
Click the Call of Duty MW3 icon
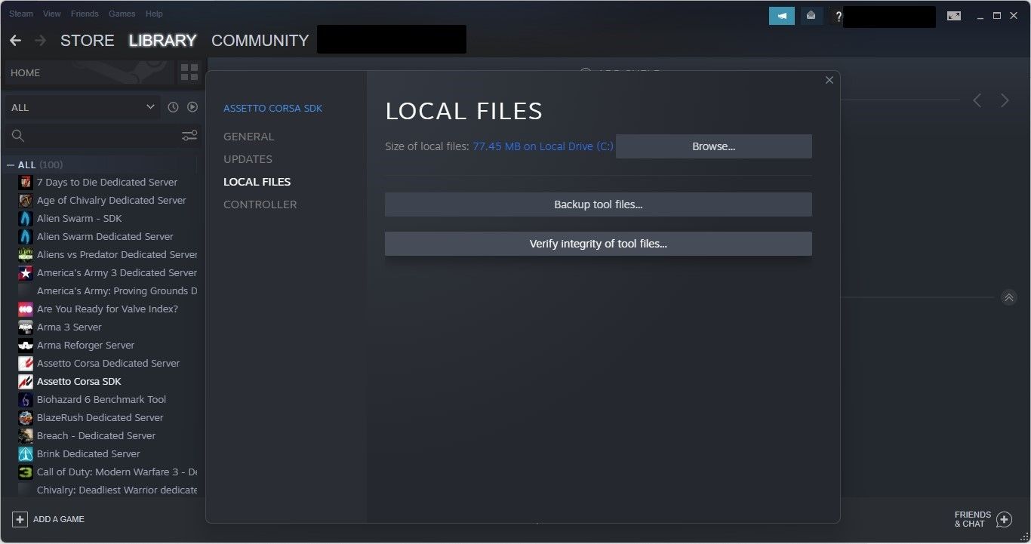coord(25,472)
